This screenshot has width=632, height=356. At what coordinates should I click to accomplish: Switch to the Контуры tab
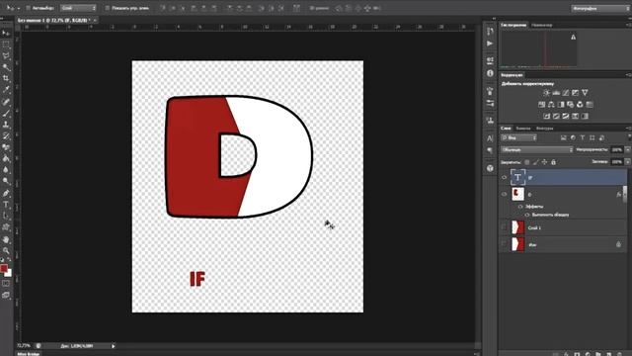coord(544,129)
